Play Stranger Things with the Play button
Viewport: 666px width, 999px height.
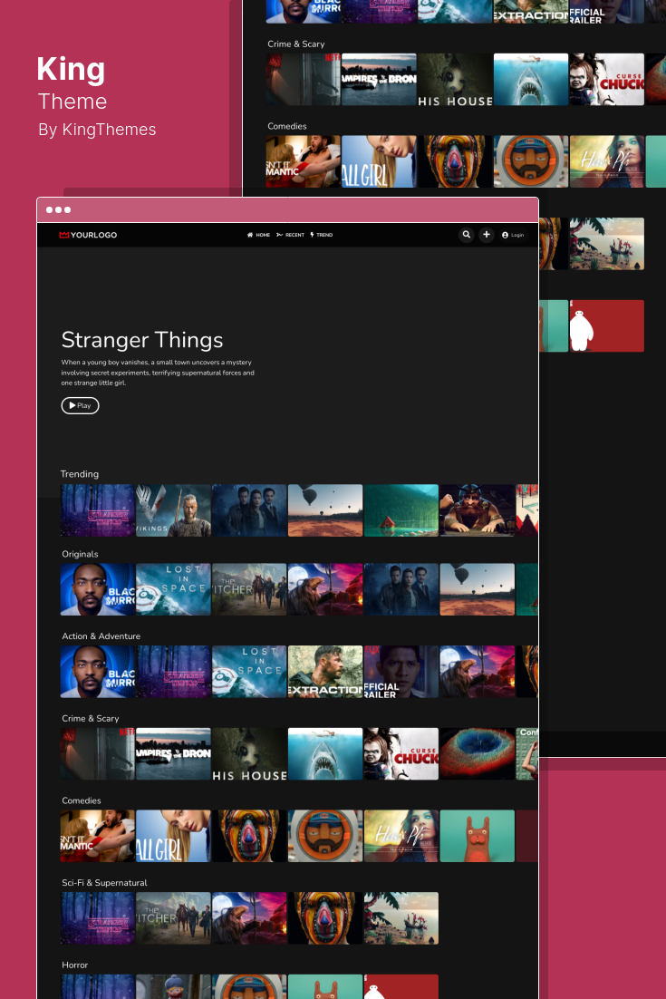pyautogui.click(x=81, y=405)
